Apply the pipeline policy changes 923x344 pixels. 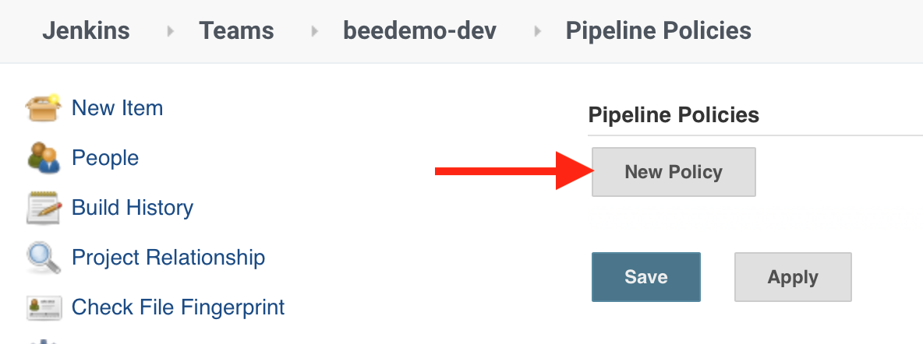792,277
